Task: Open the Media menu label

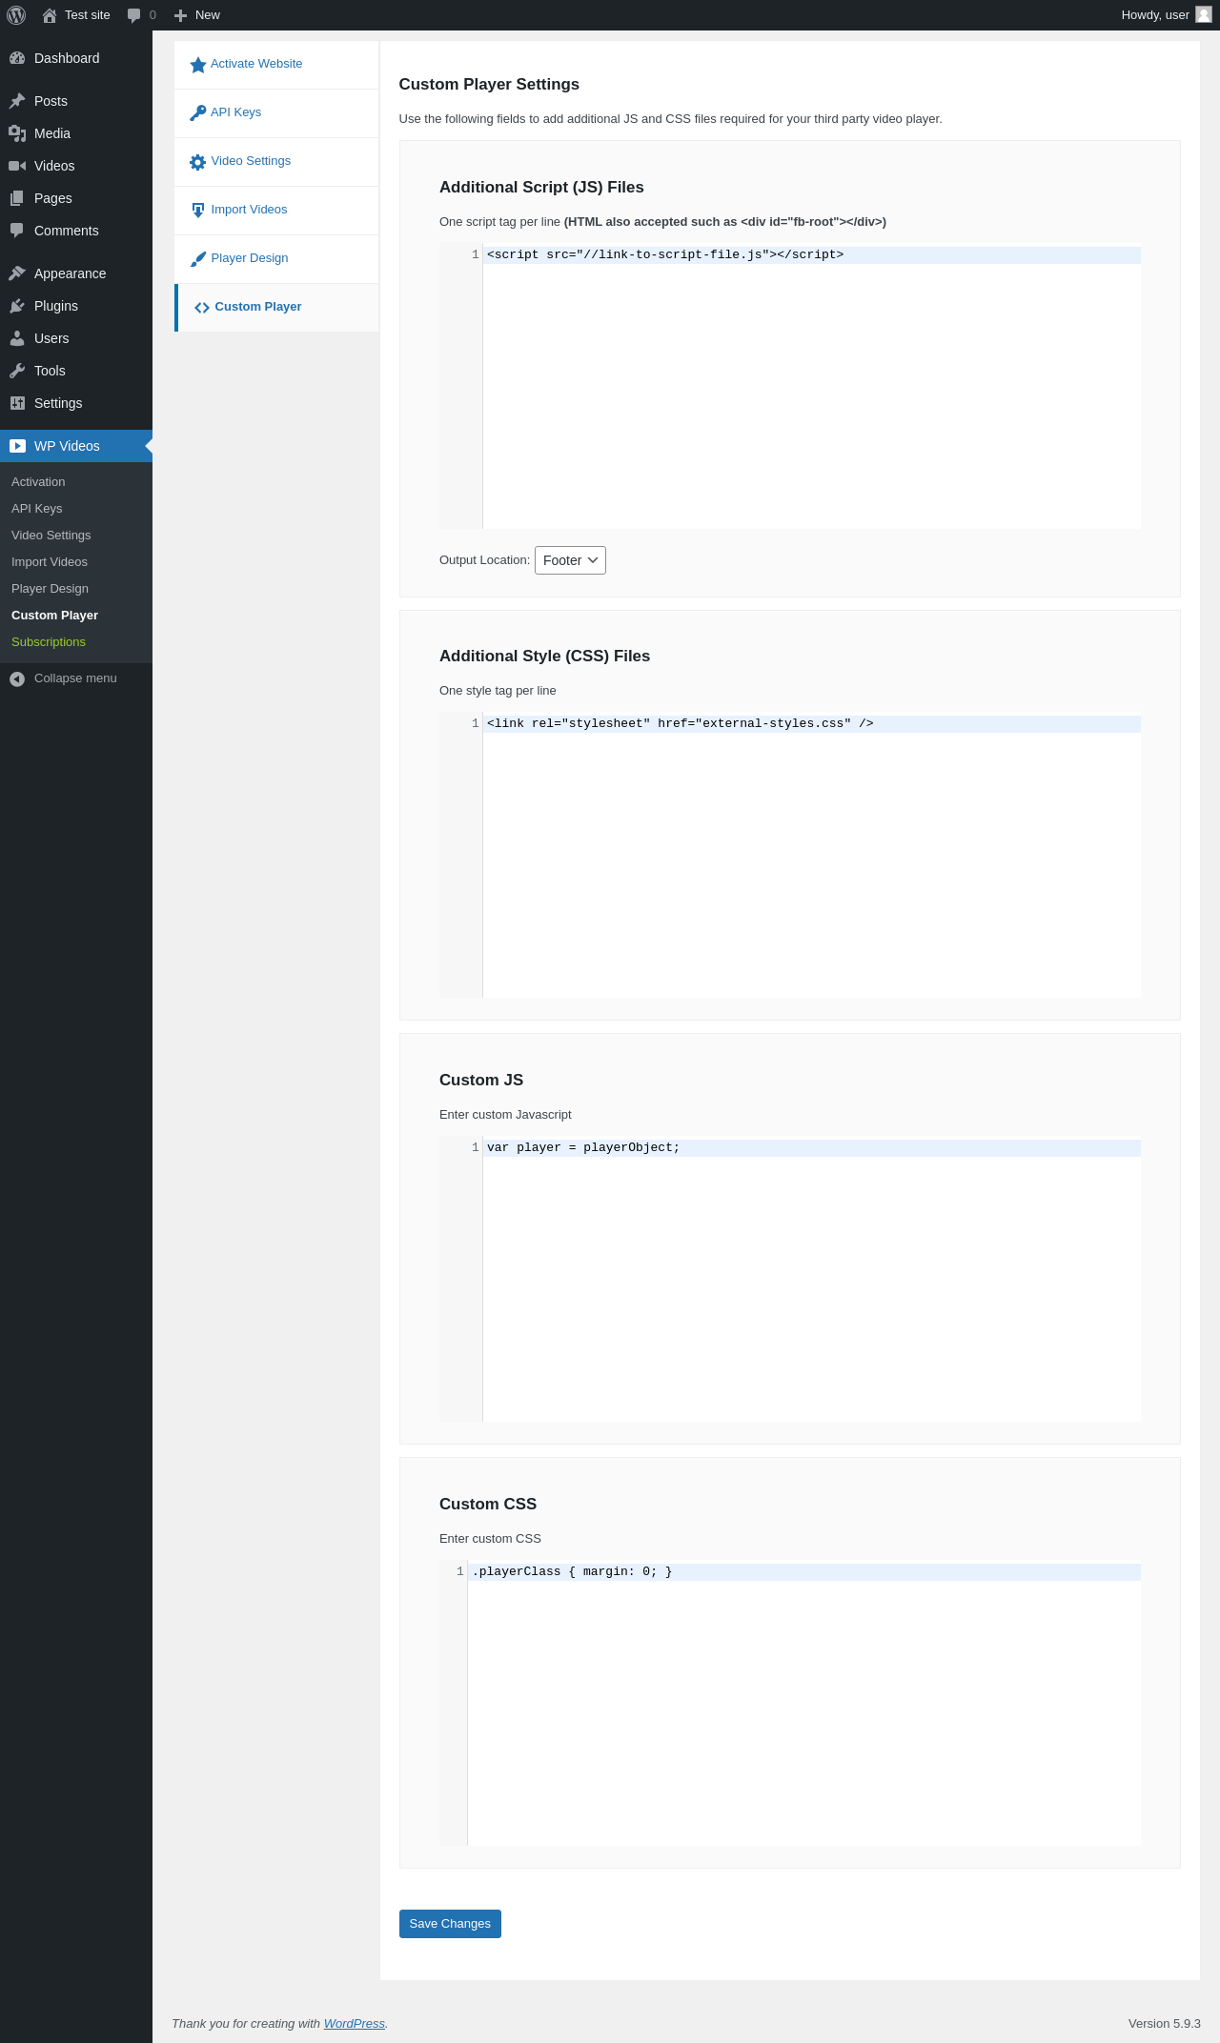Action: pos(52,133)
